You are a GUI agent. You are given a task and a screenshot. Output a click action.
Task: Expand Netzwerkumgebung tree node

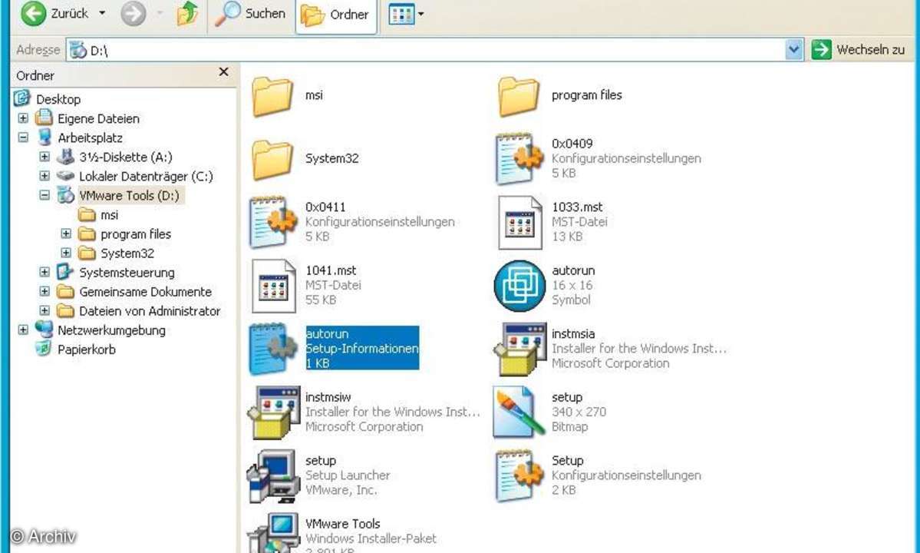pyautogui.click(x=23, y=330)
